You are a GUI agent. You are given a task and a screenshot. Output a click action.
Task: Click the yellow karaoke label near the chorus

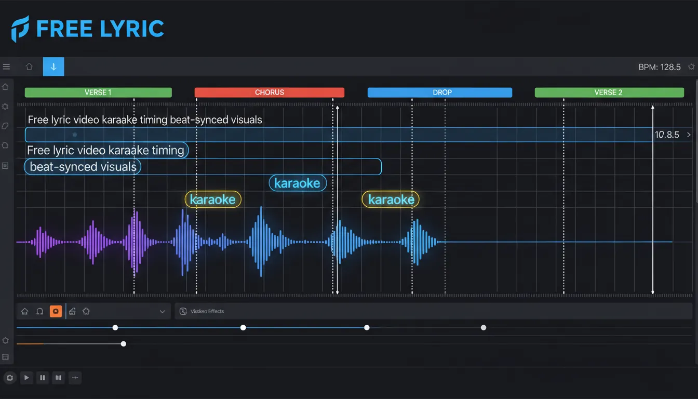[x=213, y=199]
